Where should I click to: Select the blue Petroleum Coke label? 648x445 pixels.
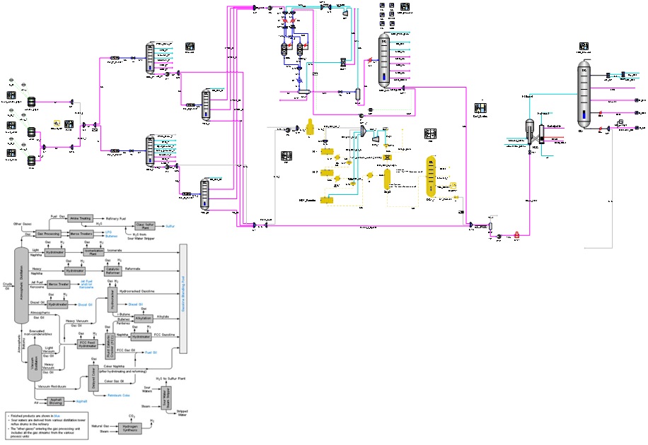(x=118, y=394)
